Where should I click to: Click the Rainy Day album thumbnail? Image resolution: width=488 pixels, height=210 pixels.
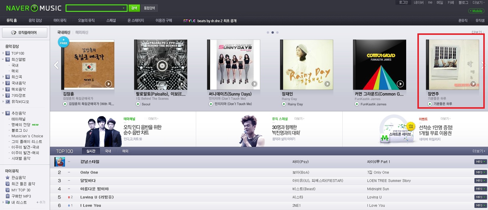click(x=306, y=65)
